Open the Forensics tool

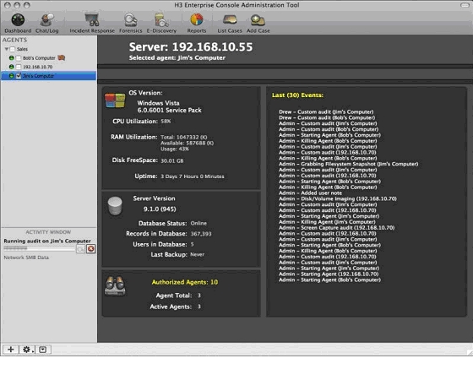131,23
